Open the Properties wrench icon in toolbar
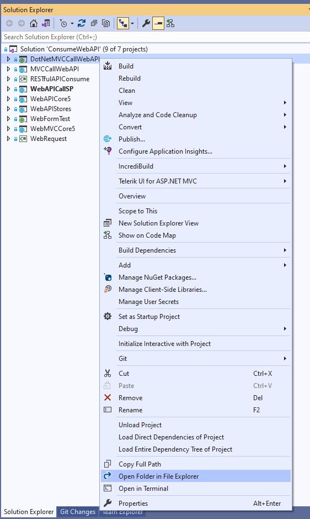 tap(146, 23)
